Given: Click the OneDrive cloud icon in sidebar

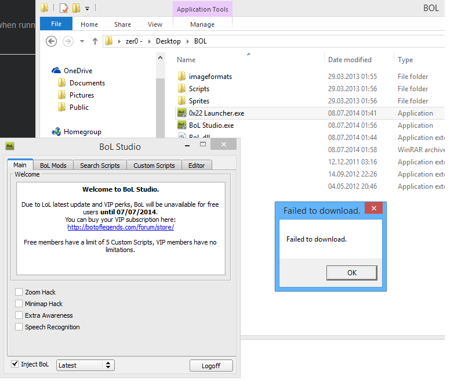Looking at the screenshot, I should click(x=56, y=71).
